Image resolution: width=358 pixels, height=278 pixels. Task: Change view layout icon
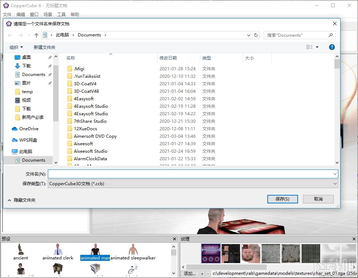pos(309,47)
